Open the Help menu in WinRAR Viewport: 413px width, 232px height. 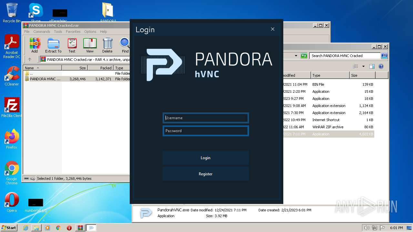(x=103, y=32)
